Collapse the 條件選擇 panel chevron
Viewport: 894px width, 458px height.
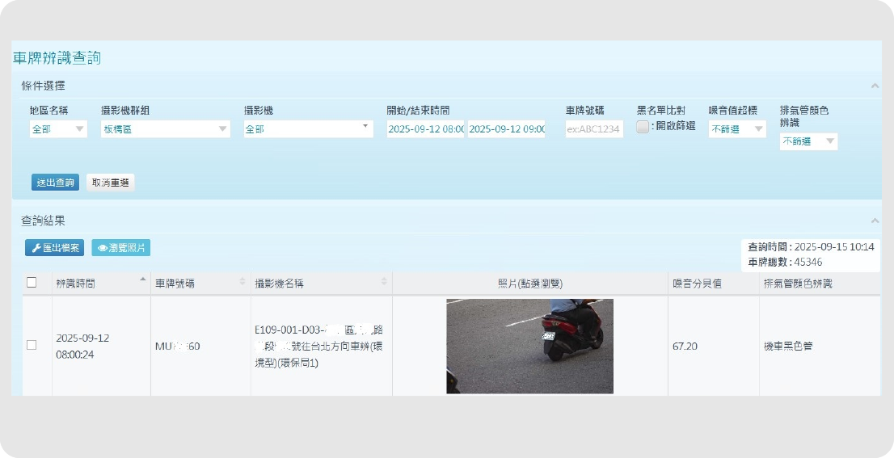point(875,86)
